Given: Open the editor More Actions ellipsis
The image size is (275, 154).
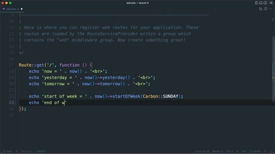Looking at the screenshot, I should [x=271, y=9].
